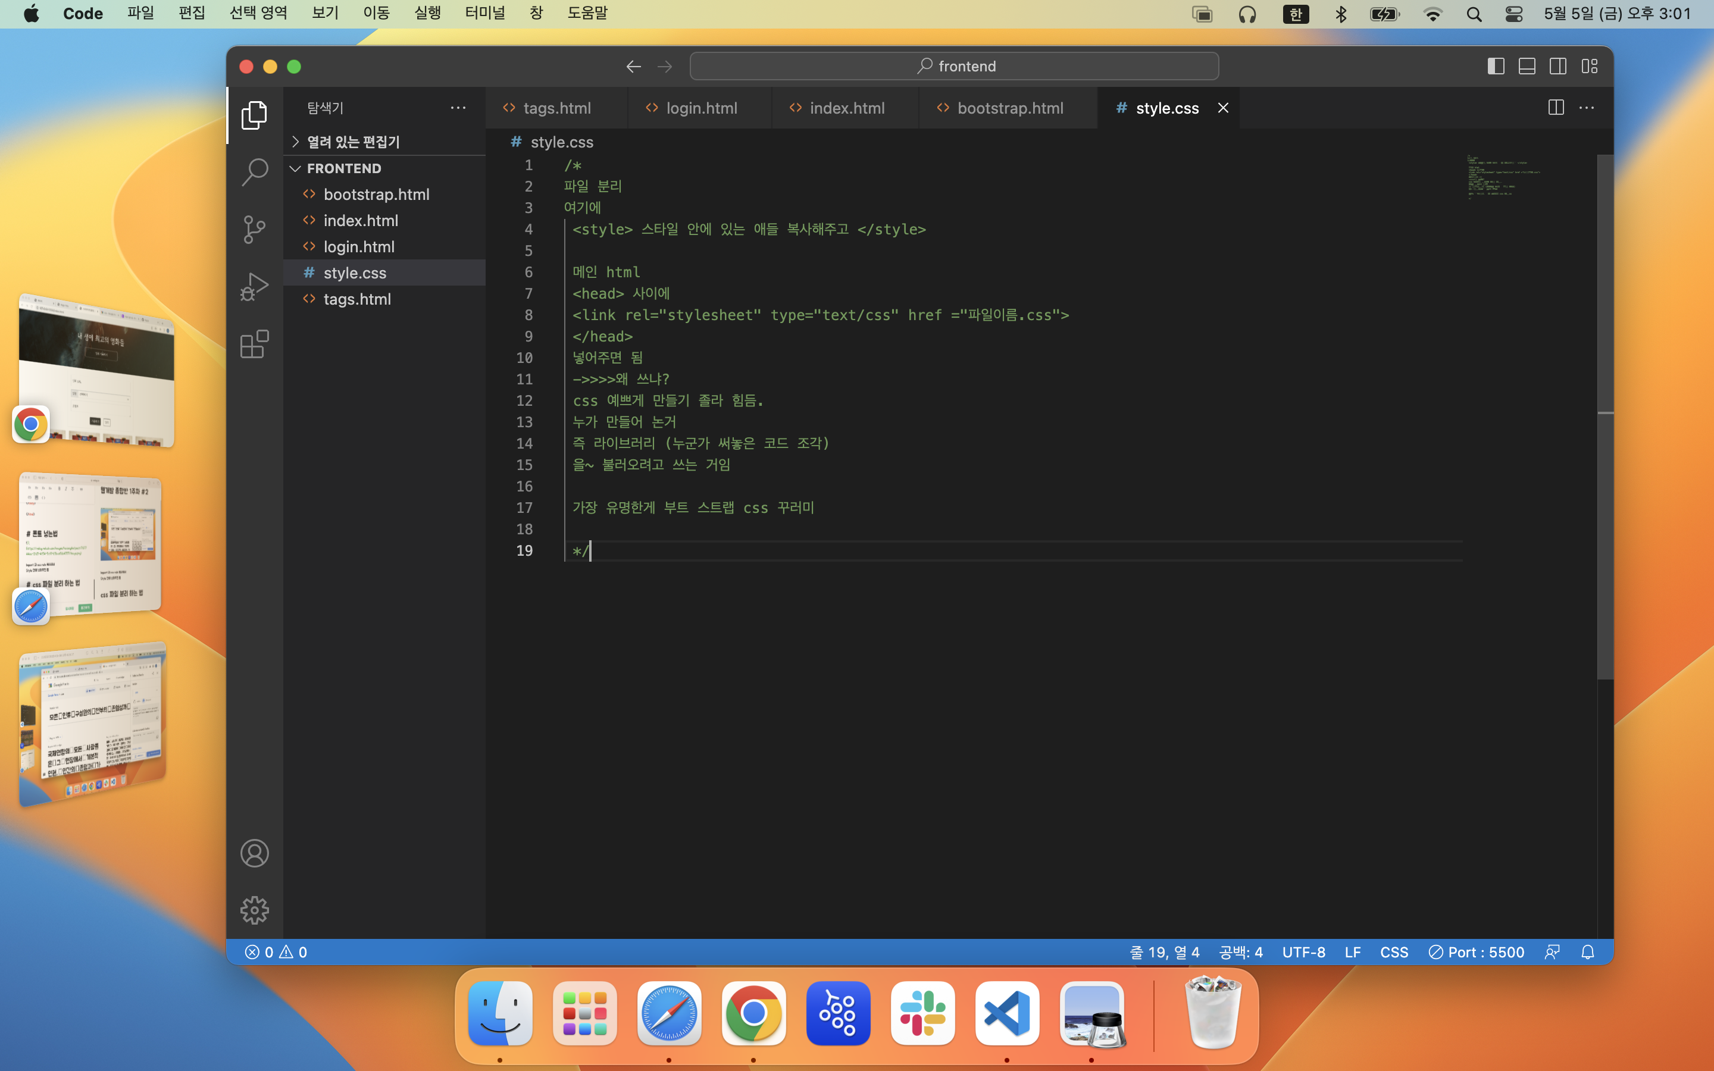Screen dimensions: 1714x1071
Task: Switch to the tags.html tab
Action: 556,108
